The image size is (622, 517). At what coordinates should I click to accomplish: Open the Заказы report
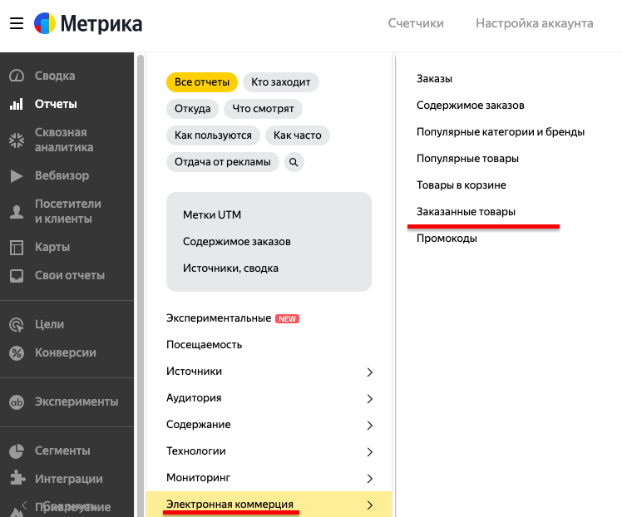point(434,79)
